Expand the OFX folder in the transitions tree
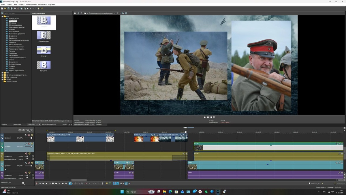The width and height of the screenshot is (346, 195). pyautogui.click(x=2, y=73)
